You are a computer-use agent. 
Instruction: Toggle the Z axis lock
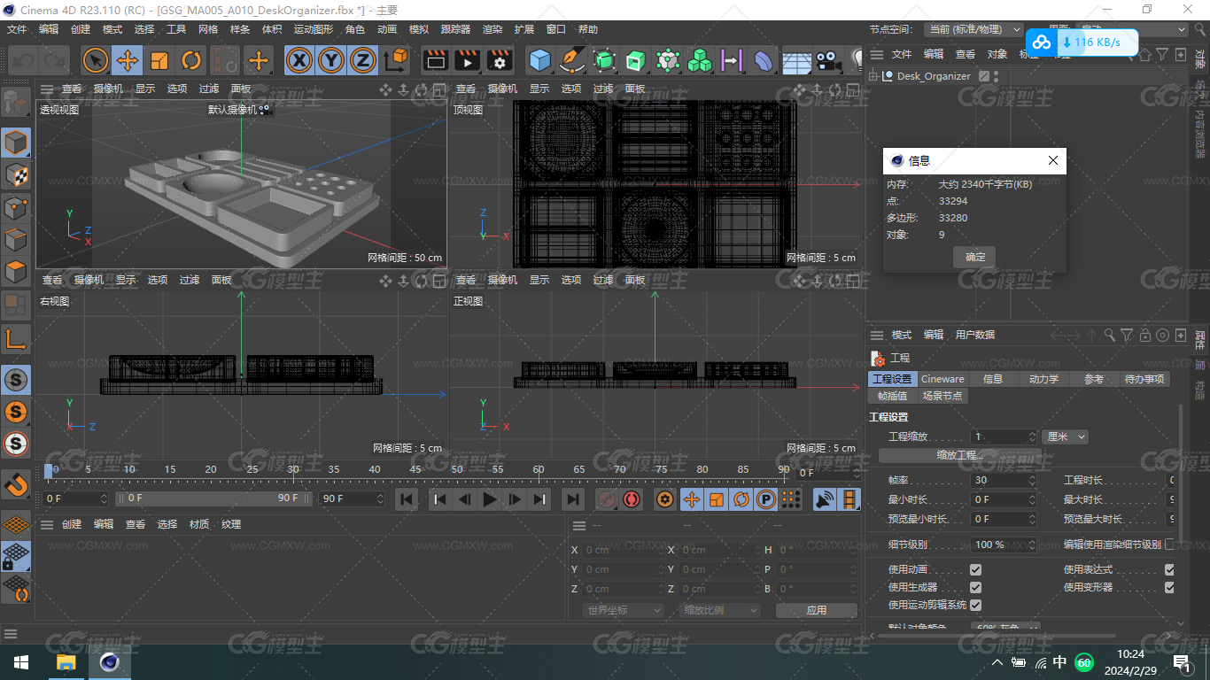pos(362,60)
